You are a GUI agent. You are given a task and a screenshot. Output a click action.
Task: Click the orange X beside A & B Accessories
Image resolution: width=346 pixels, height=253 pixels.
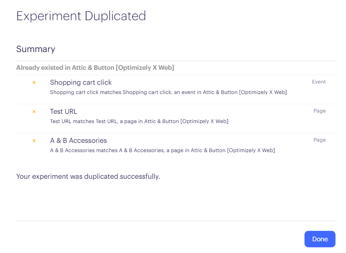pyautogui.click(x=34, y=141)
